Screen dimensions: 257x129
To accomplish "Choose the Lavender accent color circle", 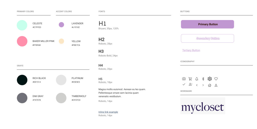I will (x=61, y=25).
